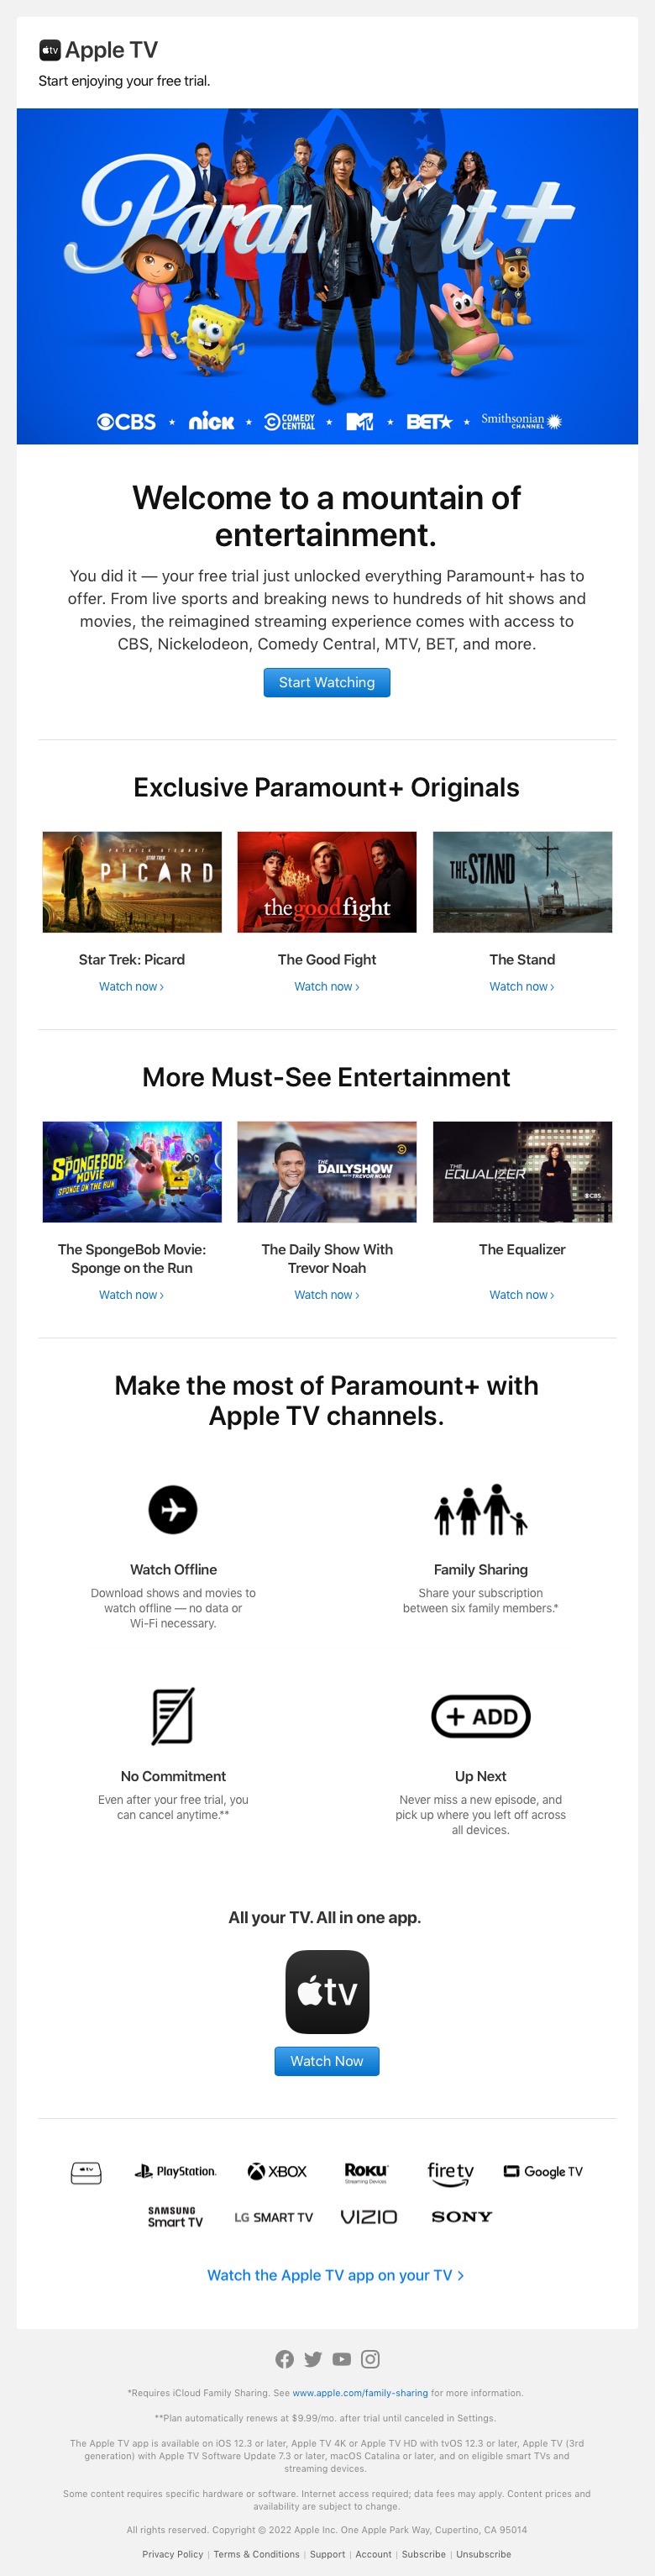Click the blue Watch Now button
The height and width of the screenshot is (2576, 655).
pos(327,2060)
